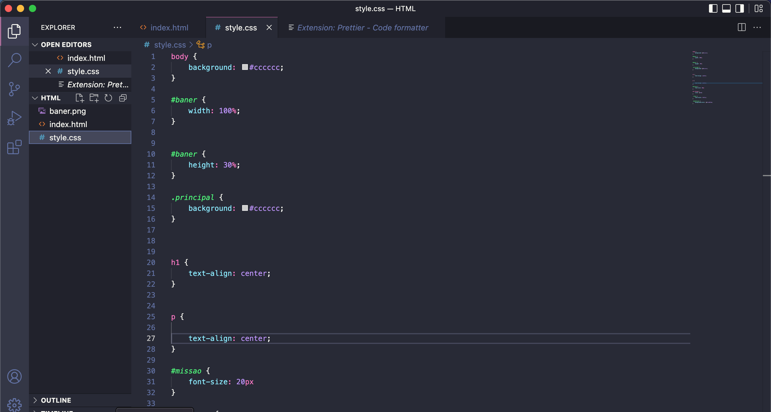Open index.html in the HTML folder tree

80,124
